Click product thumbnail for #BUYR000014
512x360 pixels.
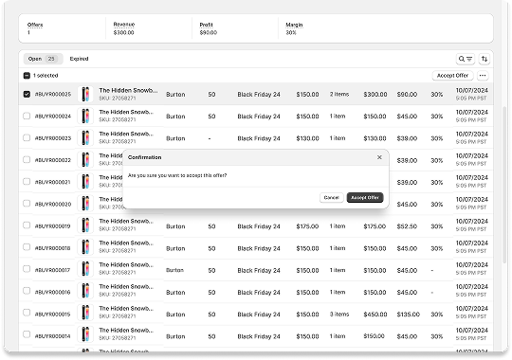[85, 334]
